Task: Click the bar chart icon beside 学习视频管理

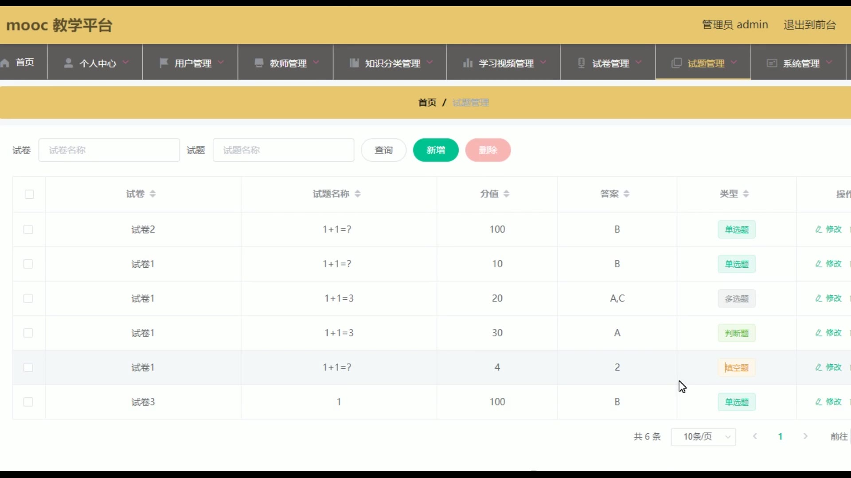Action: (x=467, y=63)
